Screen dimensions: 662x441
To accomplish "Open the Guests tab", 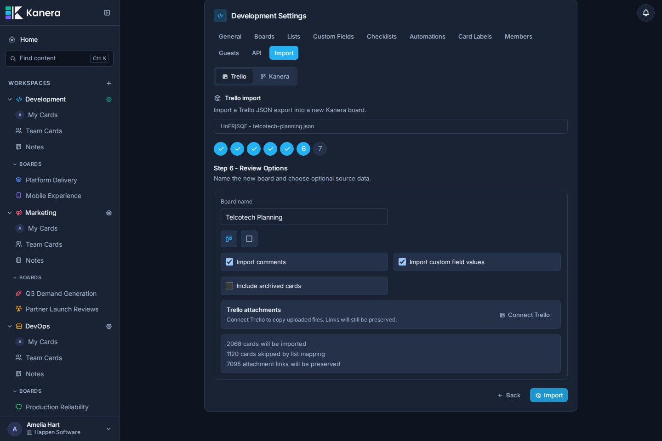I will click(x=229, y=53).
